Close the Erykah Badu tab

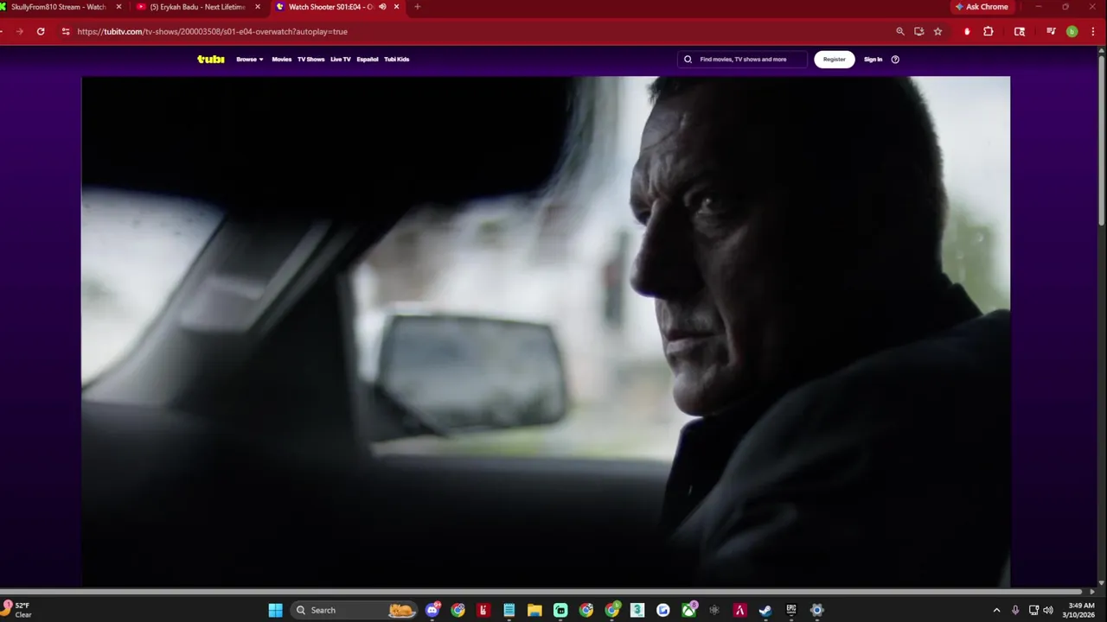257,7
